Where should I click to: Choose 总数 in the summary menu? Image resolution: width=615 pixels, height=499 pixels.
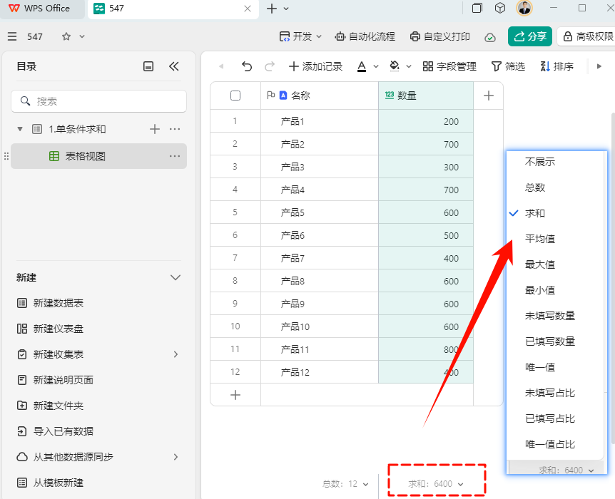click(x=535, y=187)
